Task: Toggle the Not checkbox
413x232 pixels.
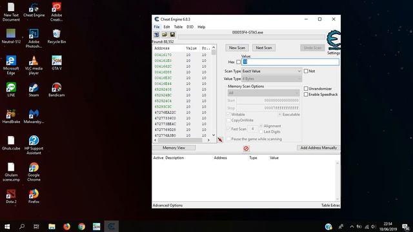Action: [x=306, y=71]
